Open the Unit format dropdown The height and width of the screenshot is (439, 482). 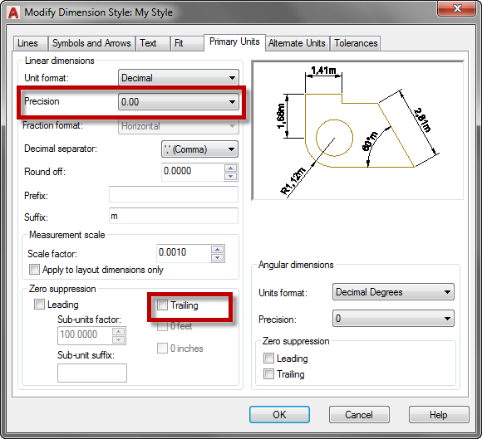click(x=179, y=78)
